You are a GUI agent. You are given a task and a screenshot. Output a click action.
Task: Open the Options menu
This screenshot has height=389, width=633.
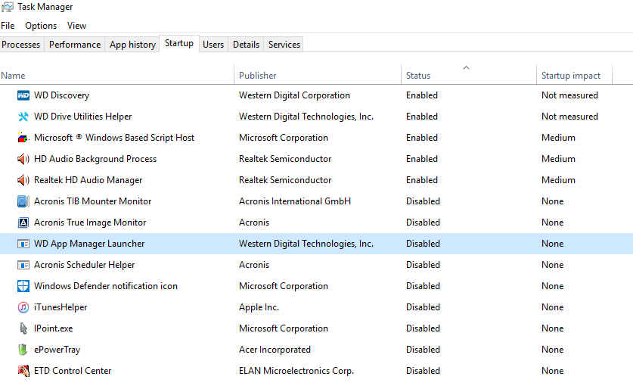(41, 26)
